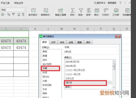Expand the 求和 dropdown arrow
Image resolution: width=136 pixels, height=98 pixels.
[75, 15]
